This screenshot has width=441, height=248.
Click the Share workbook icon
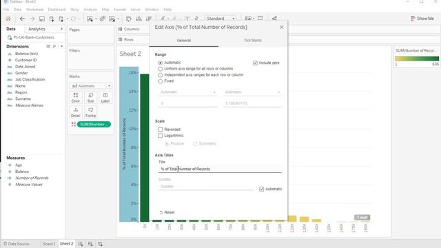click(274, 19)
